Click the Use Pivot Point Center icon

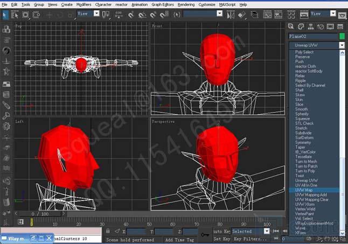(x=106, y=15)
